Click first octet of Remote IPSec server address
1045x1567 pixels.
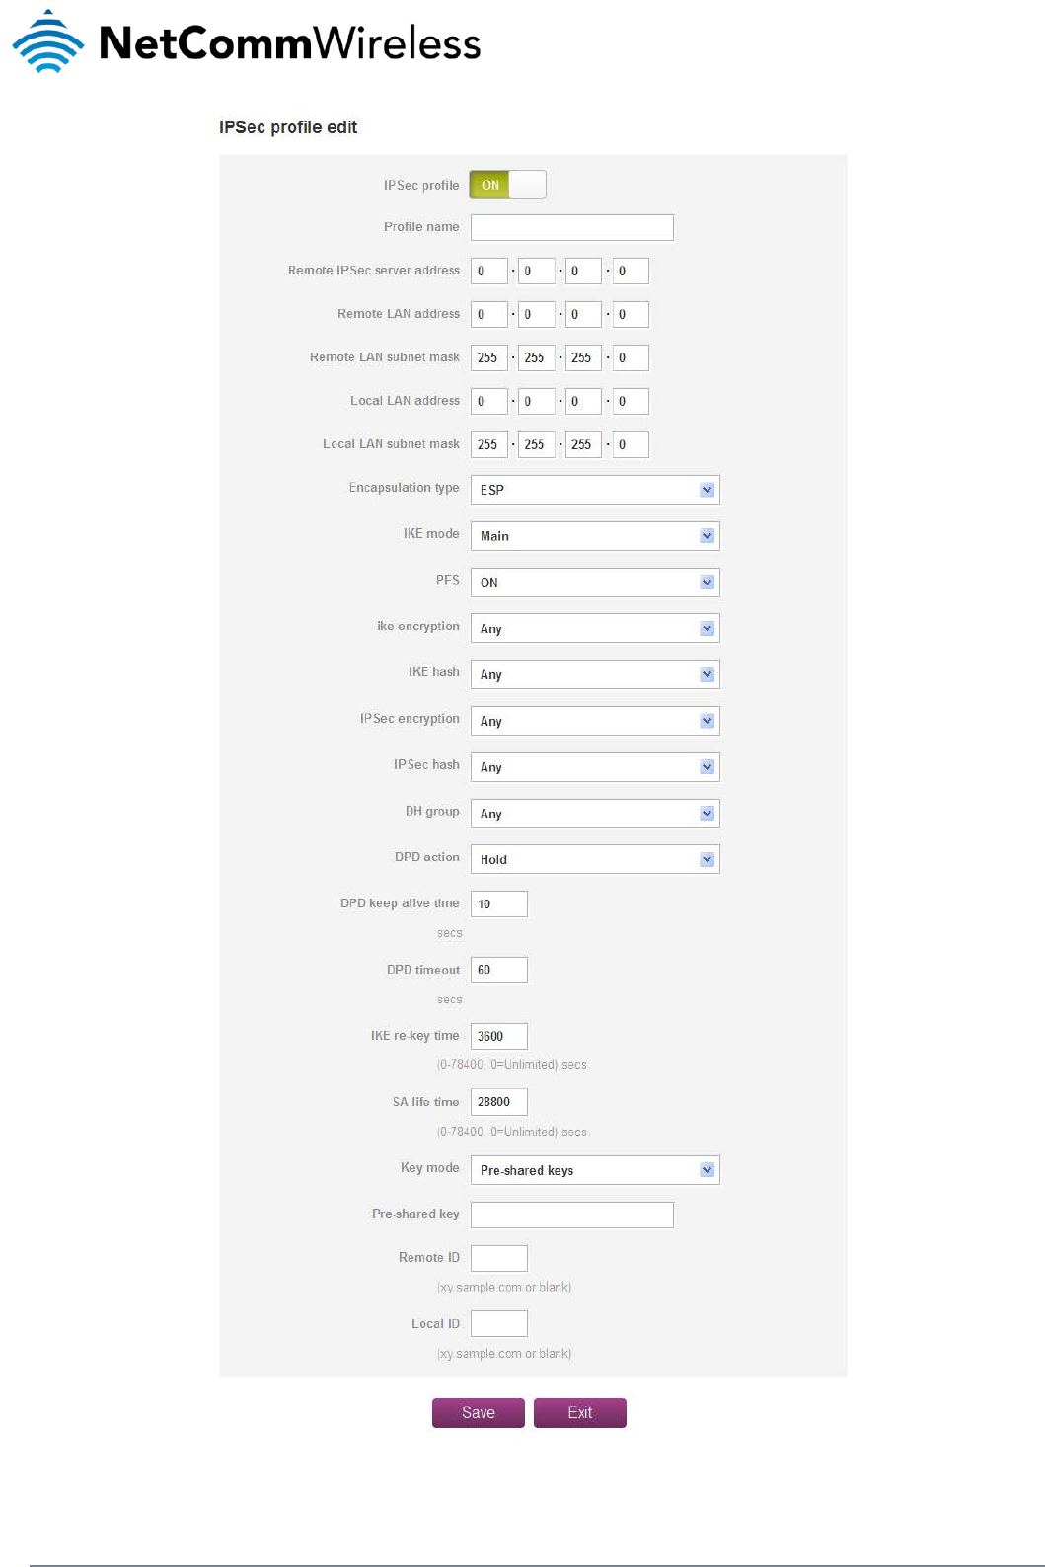click(488, 271)
